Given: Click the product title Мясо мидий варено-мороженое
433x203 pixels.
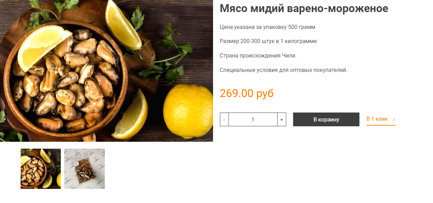Looking at the screenshot, I should pos(304,9).
